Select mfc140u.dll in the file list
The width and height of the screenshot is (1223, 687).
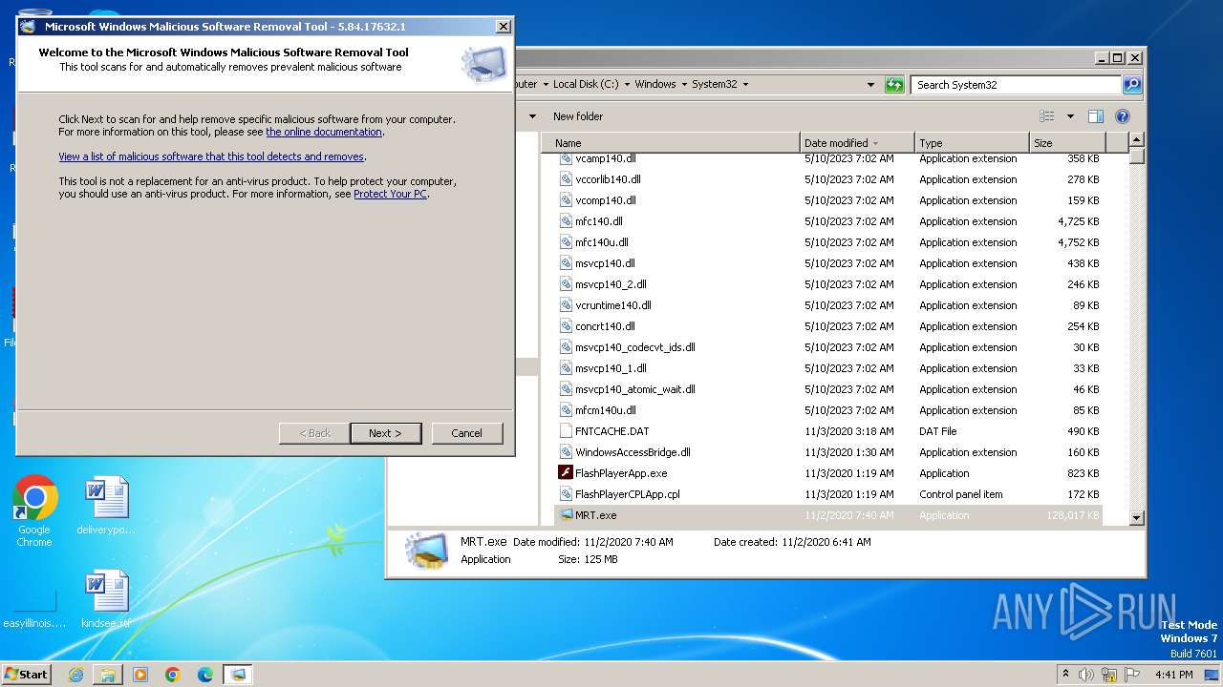[x=602, y=242]
